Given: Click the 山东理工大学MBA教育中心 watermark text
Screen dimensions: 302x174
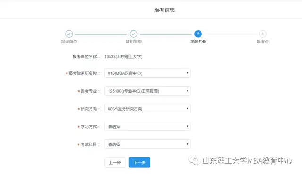Looking at the screenshot, I should pos(247,161).
